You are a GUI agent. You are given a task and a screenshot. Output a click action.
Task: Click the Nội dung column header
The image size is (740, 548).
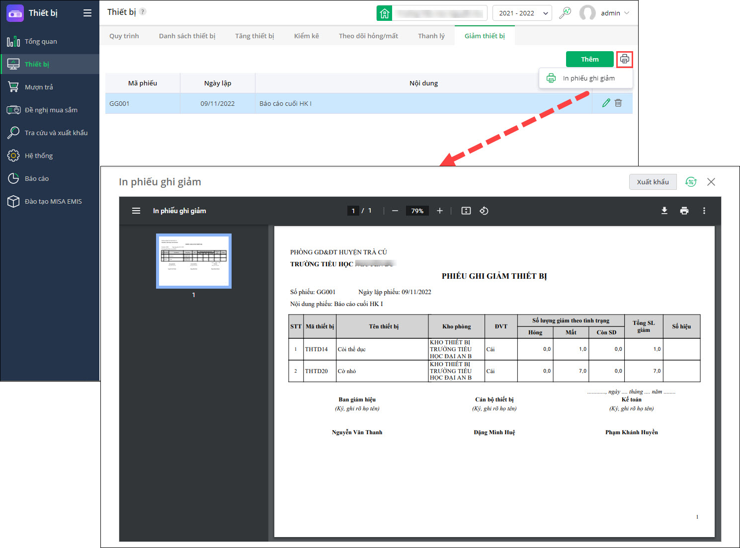(x=423, y=83)
